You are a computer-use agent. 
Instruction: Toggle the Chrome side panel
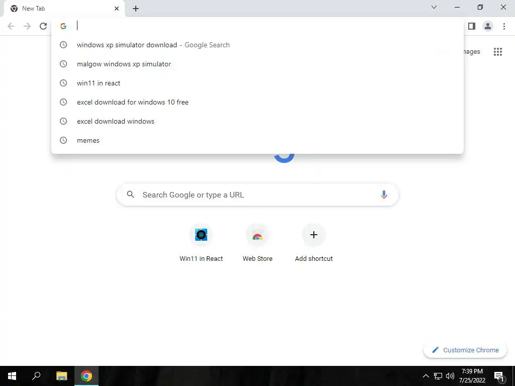472,26
